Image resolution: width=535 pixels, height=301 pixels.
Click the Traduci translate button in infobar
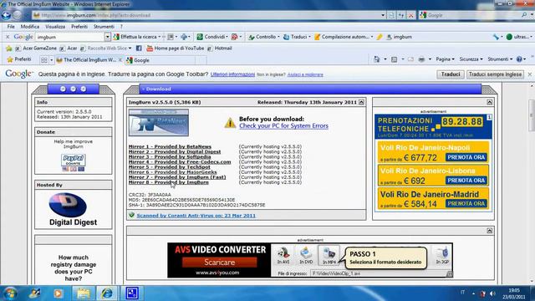450,74
